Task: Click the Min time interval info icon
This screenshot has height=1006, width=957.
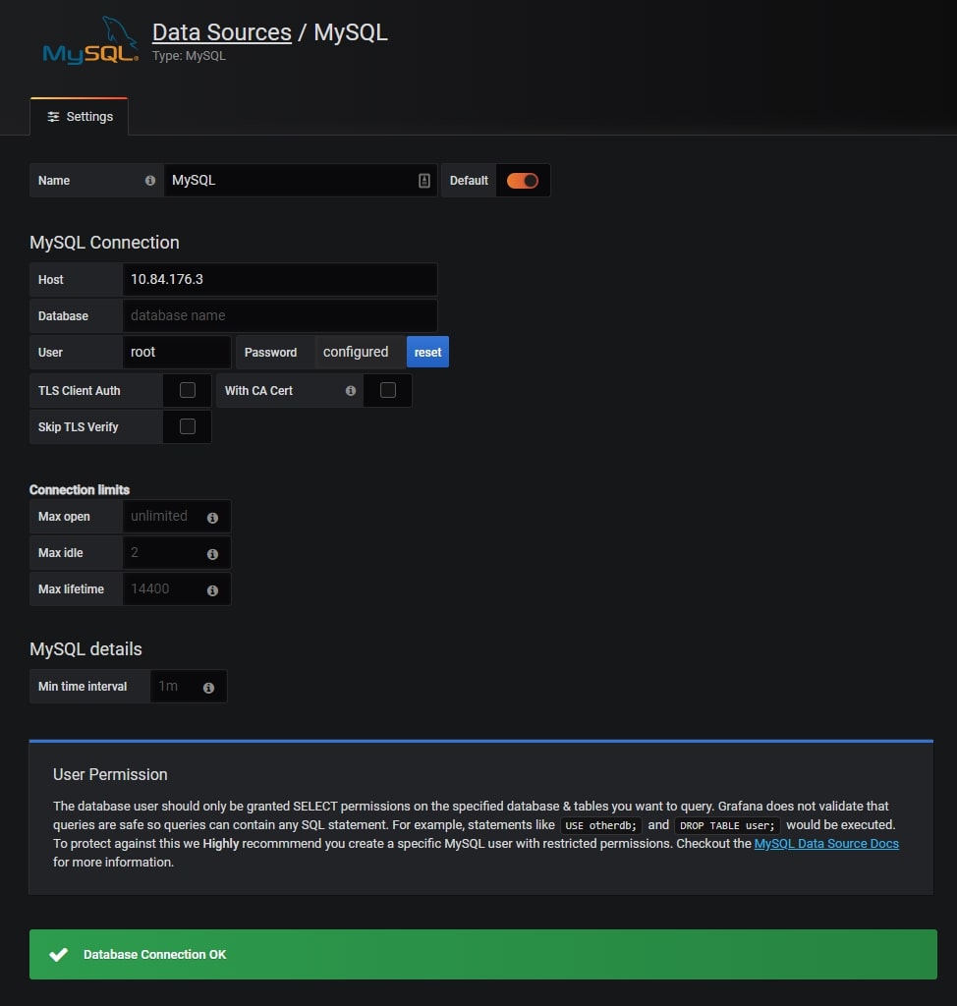Action: coord(208,687)
